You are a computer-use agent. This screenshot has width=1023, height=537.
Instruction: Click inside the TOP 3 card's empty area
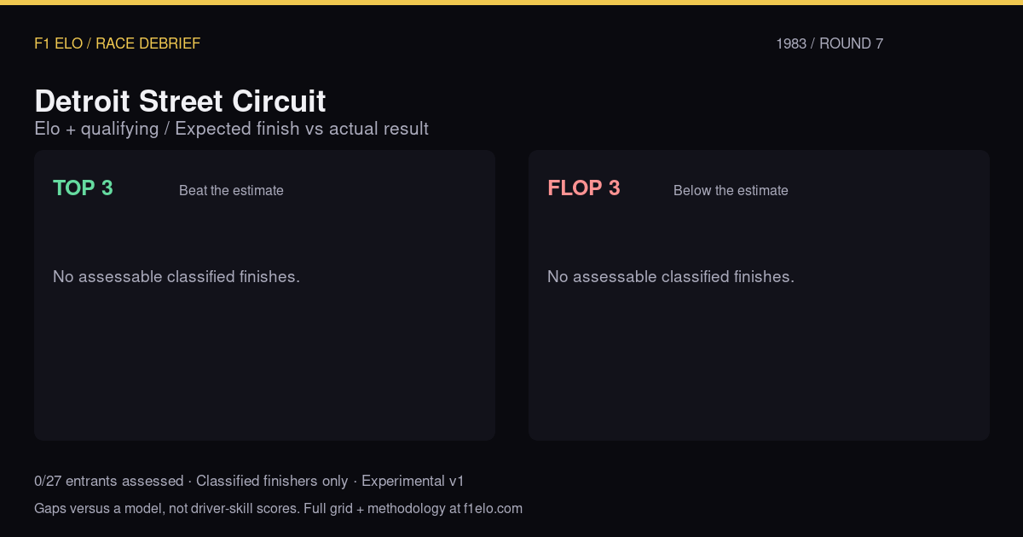[264, 367]
